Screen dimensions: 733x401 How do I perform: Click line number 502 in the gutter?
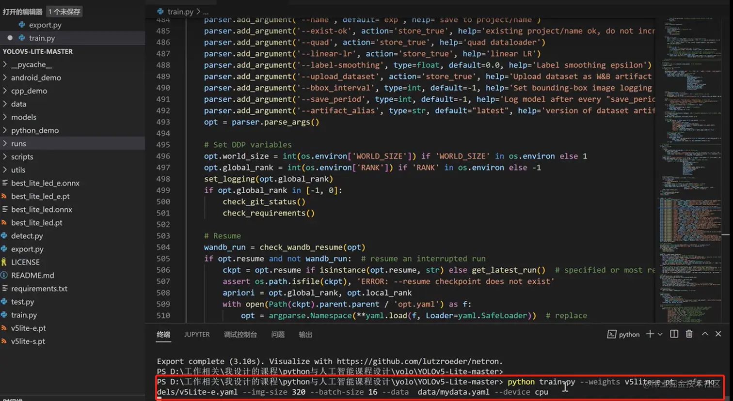click(x=163, y=224)
